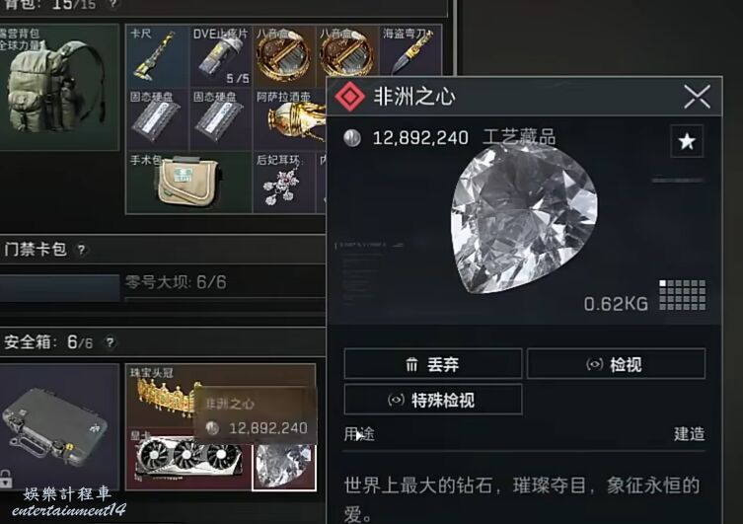Select the 显卡 graphics card item
Screen dimensions: 743x524
(189, 459)
